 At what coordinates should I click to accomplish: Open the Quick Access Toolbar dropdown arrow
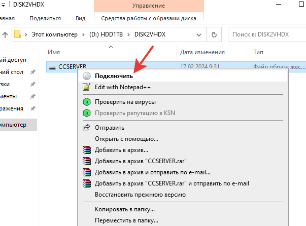tap(3, 5)
